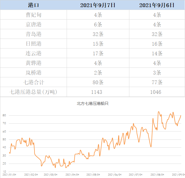
Task: Click the chart title 北方七港压港船只
Action: pyautogui.click(x=93, y=104)
